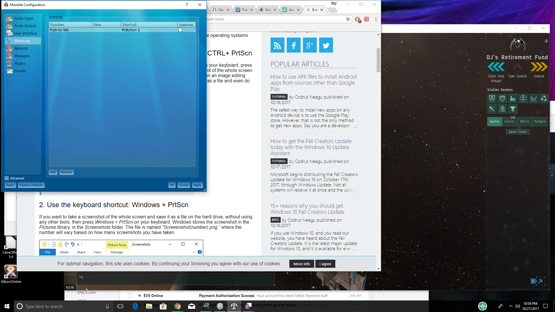The height and width of the screenshot is (312, 555).
Task: Open shirt customization station service
Action: click(513, 109)
